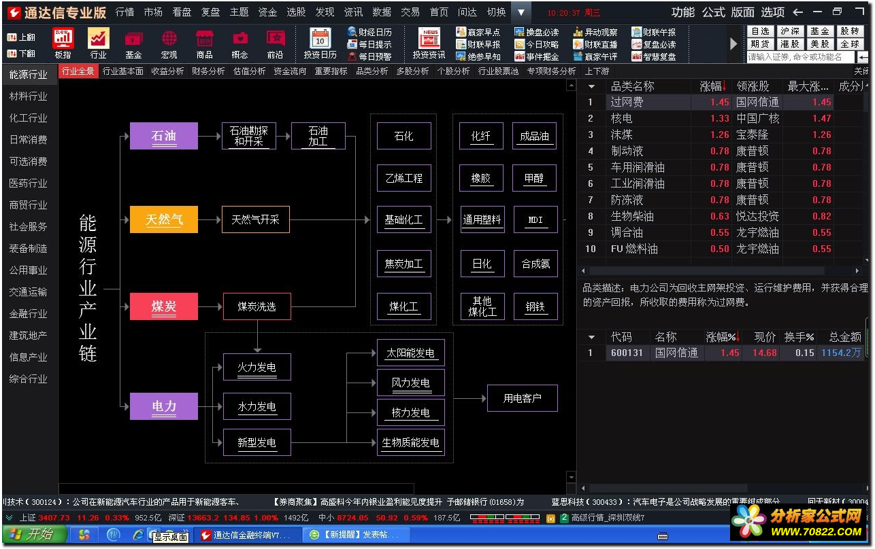This screenshot has width=875, height=549.
Task: Sort the category table by 涨幅 column
Action: [x=712, y=86]
